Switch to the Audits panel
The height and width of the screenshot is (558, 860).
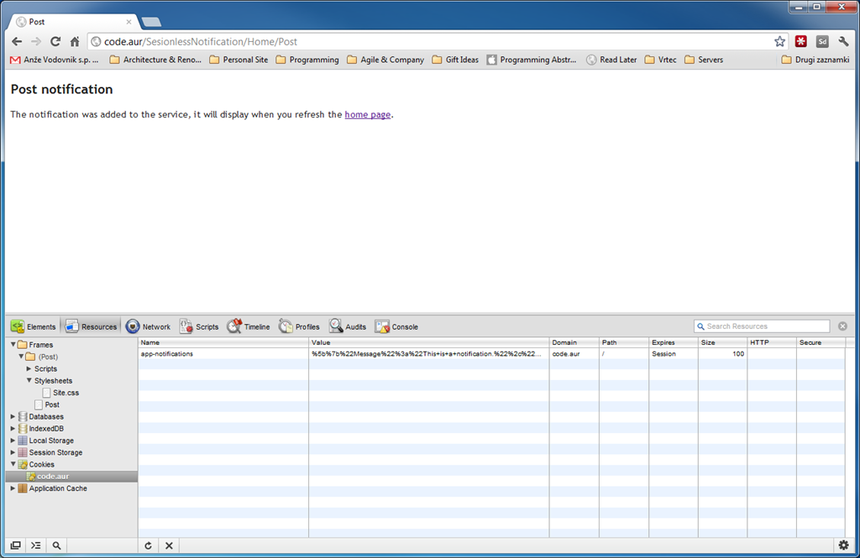347,326
